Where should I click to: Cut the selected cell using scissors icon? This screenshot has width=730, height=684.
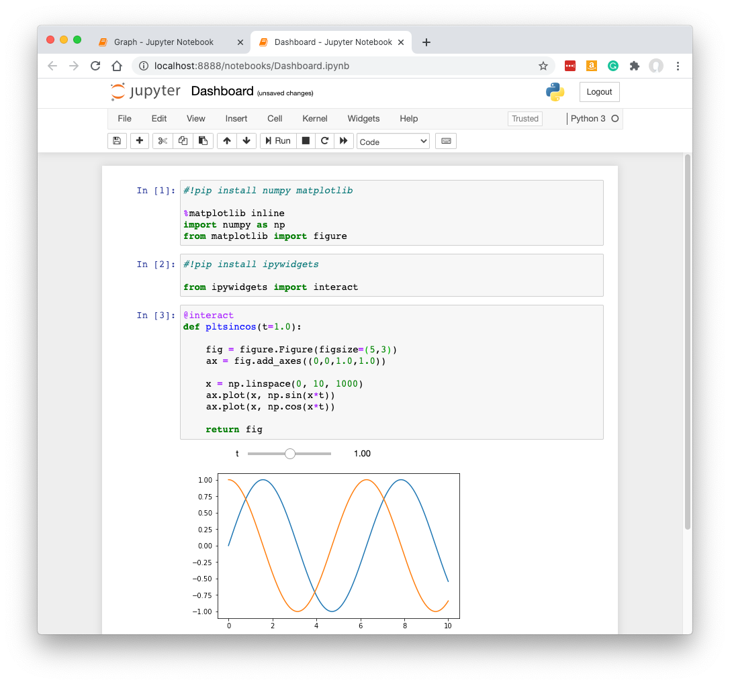point(162,141)
